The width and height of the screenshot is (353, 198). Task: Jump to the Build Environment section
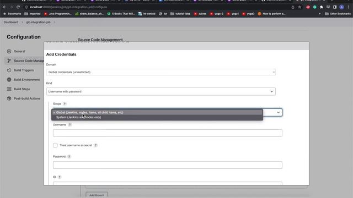click(26, 80)
